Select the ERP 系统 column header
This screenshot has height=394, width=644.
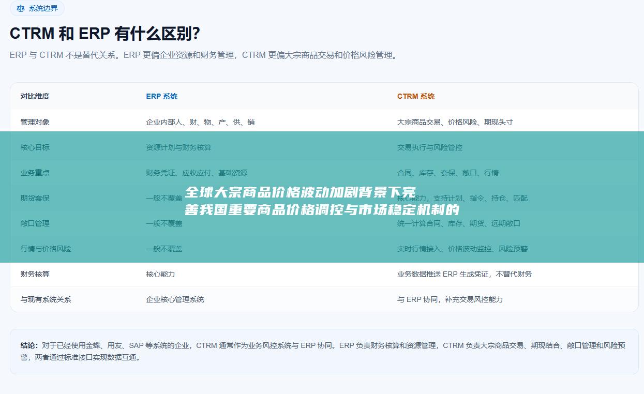coord(161,96)
